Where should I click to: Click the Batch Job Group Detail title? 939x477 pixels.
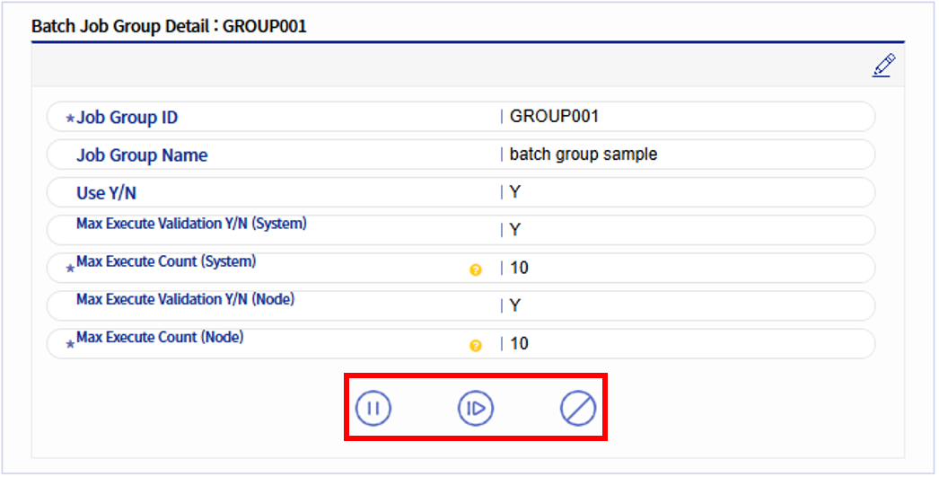pos(169,26)
